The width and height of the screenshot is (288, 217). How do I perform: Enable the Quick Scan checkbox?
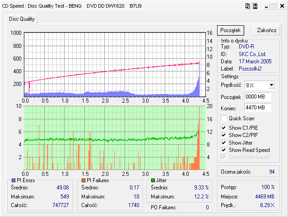(223, 118)
